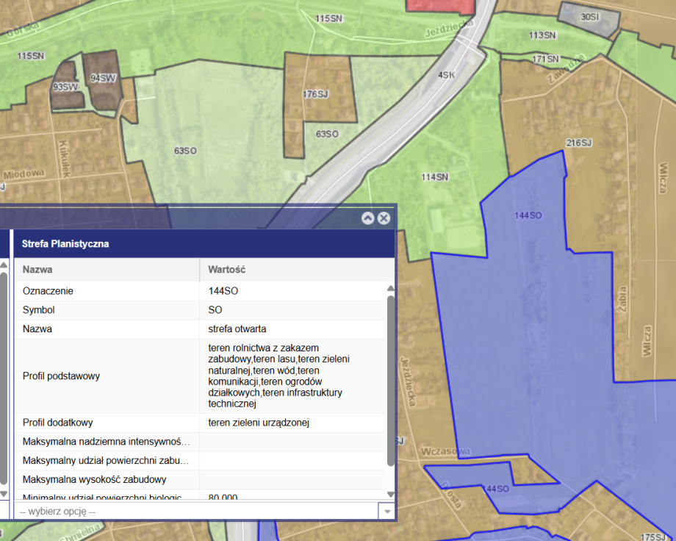This screenshot has height=541, width=676.
Task: Click the Maksymalna wysokość zabudowy row
Action: point(200,480)
